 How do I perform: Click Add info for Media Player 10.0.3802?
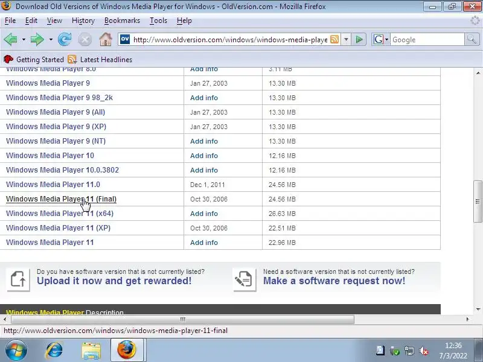pos(204,170)
